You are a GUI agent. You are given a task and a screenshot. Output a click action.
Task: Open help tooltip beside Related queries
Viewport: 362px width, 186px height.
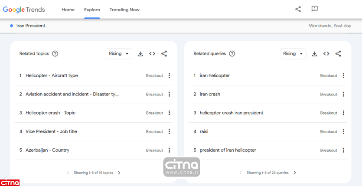tap(232, 54)
